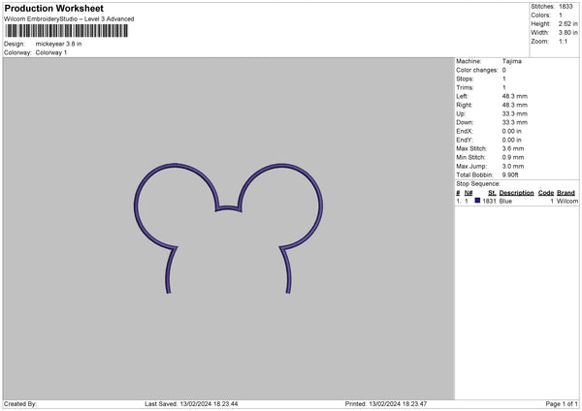The height and width of the screenshot is (411, 582).
Task: Click the Color changes value
Action: click(x=504, y=70)
